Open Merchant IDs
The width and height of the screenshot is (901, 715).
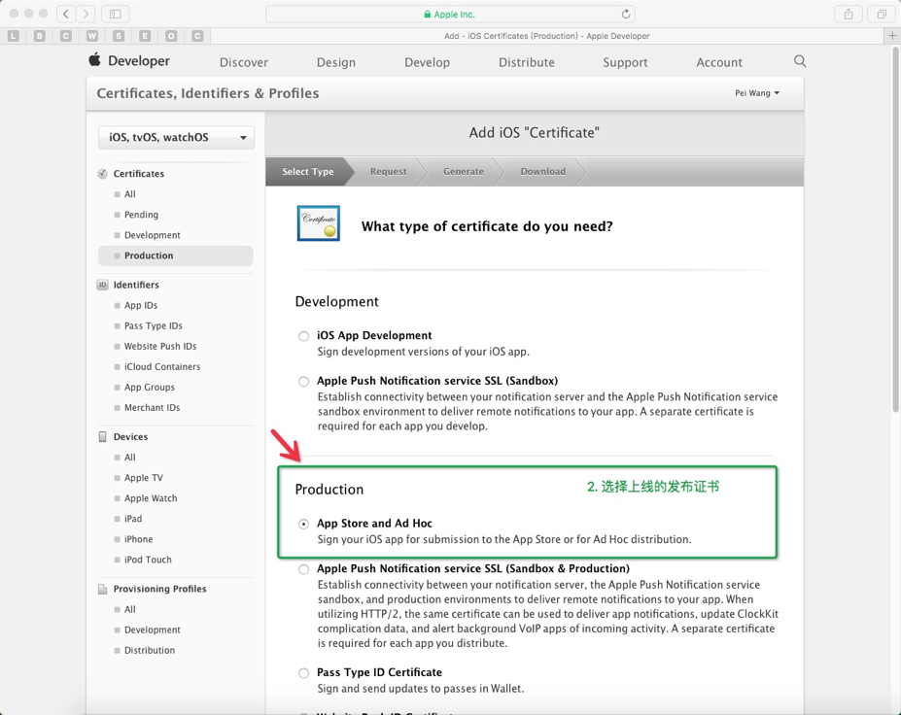(153, 408)
